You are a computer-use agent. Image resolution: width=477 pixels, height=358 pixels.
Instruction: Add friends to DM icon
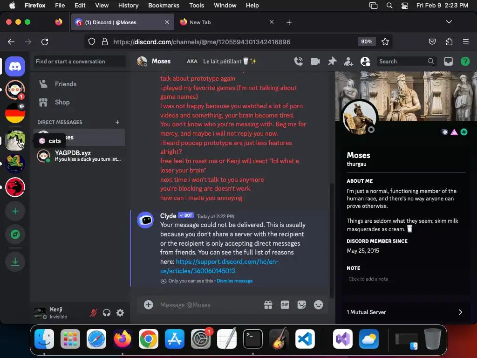[x=348, y=62]
